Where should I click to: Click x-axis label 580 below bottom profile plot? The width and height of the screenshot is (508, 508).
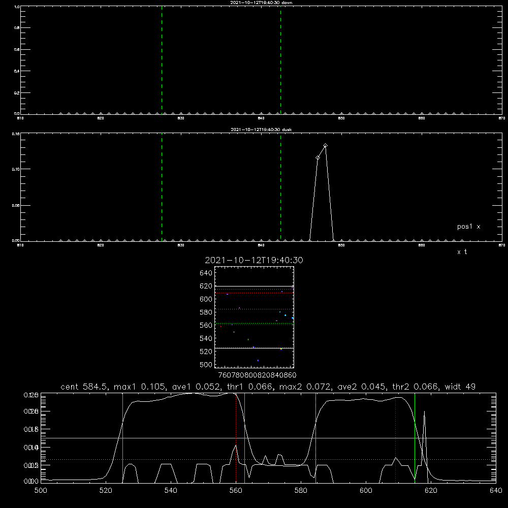pyautogui.click(x=301, y=491)
